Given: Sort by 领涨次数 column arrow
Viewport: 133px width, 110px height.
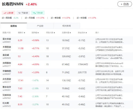Looking at the screenshot, I should 54,33.
